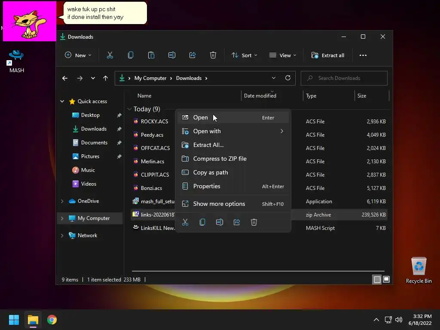Choose Copy as path
Viewport: 440px width, 330px height.
tap(233, 173)
